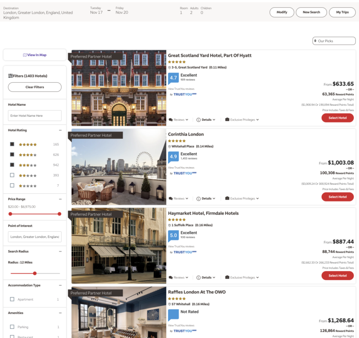Screen dimensions: 359x338
Task: Click Clear Filters button
Action: click(x=35, y=87)
